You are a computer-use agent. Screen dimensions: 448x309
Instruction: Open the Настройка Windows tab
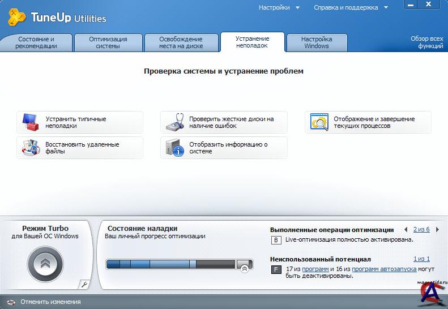317,43
